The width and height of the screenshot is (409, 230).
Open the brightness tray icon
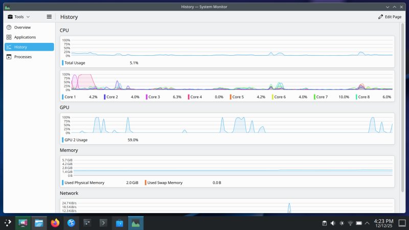(342, 223)
